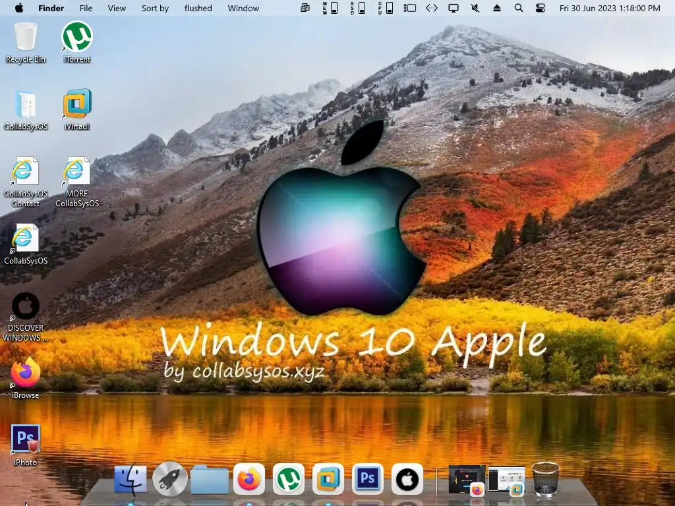
Task: Open DISCOVER WINDOWS desktop shortcut
Action: (x=26, y=317)
